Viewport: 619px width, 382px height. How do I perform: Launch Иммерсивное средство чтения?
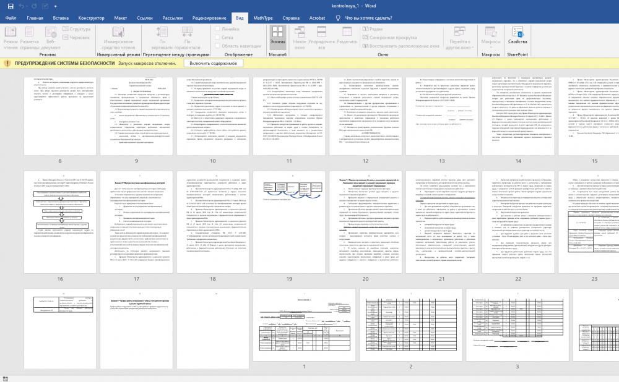118,38
